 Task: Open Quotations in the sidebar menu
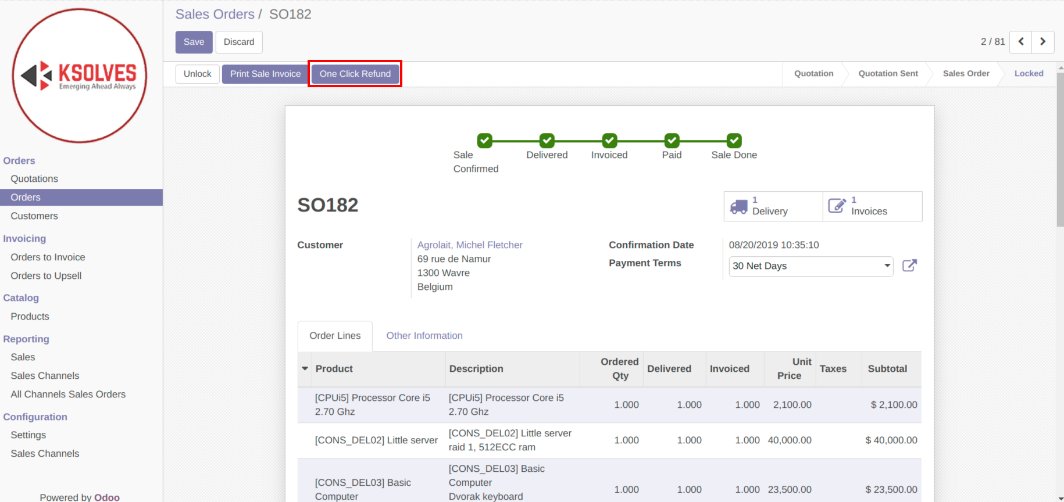[34, 179]
